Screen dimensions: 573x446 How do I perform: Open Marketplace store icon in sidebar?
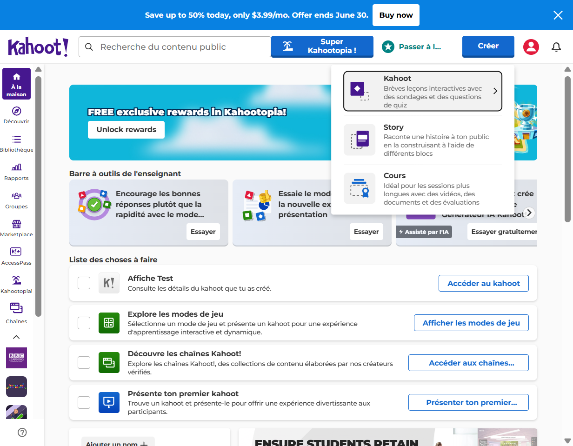(16, 228)
